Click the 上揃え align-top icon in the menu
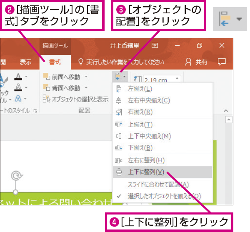Image resolution: width=250 pixels, height=232 pixels. point(119,124)
